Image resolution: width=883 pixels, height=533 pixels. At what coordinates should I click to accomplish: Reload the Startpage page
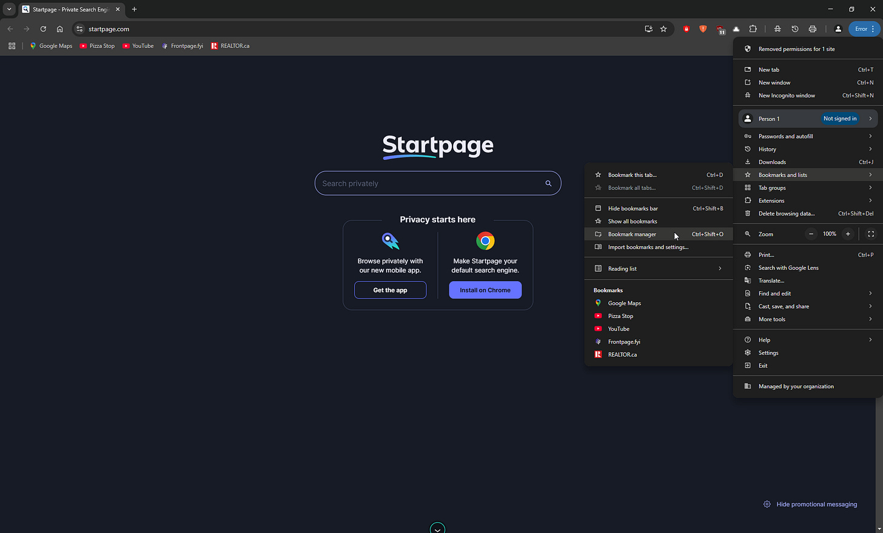click(x=43, y=28)
